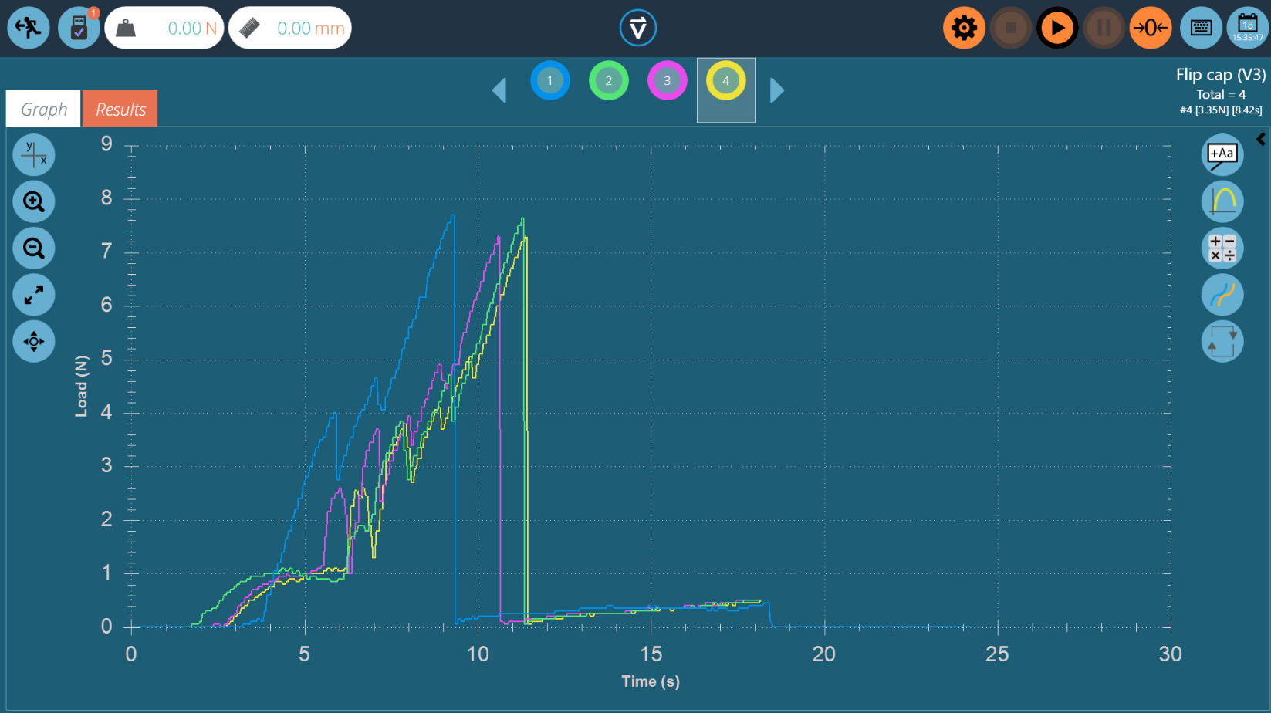This screenshot has width=1271, height=713.
Task: Go to next samples with right arrow
Action: pos(777,90)
